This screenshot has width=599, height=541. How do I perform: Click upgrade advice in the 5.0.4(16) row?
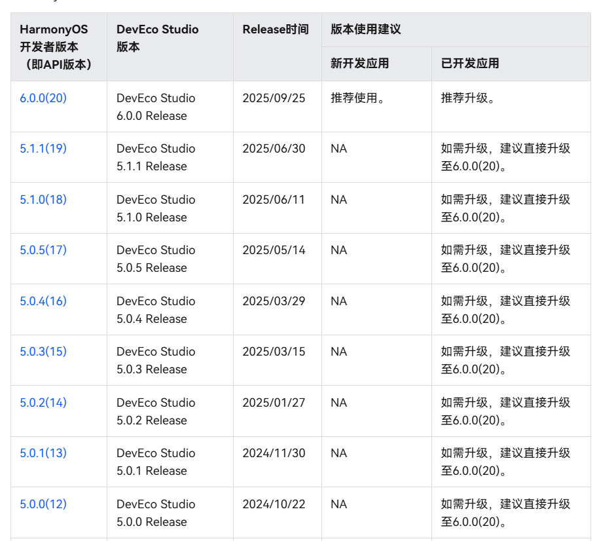click(505, 310)
